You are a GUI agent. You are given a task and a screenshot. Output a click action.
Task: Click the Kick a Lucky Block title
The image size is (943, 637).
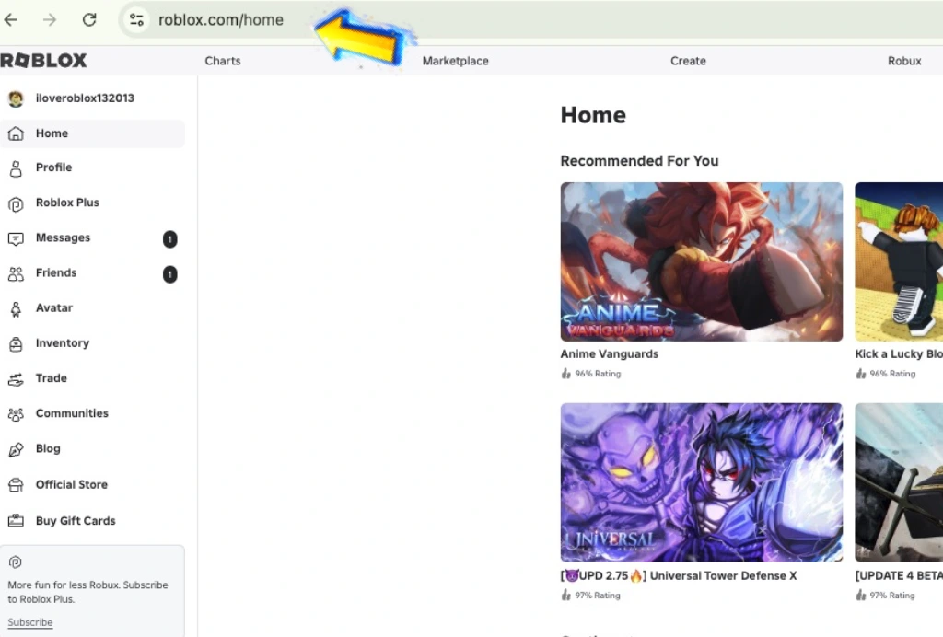click(x=899, y=354)
